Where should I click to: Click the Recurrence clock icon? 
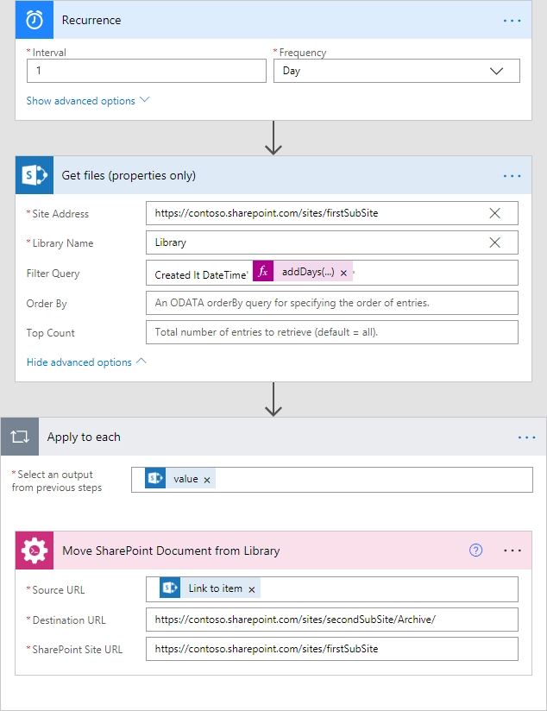click(35, 20)
